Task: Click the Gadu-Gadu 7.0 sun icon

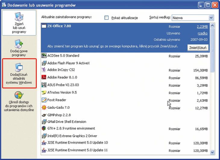Action: 44,107
